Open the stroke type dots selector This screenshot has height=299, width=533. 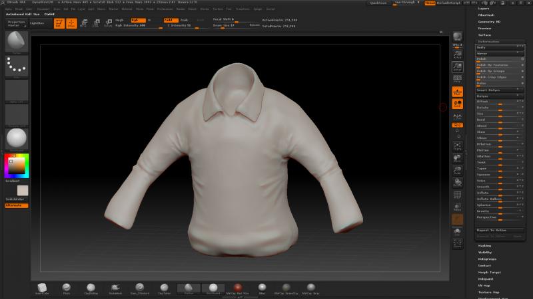tap(16, 66)
